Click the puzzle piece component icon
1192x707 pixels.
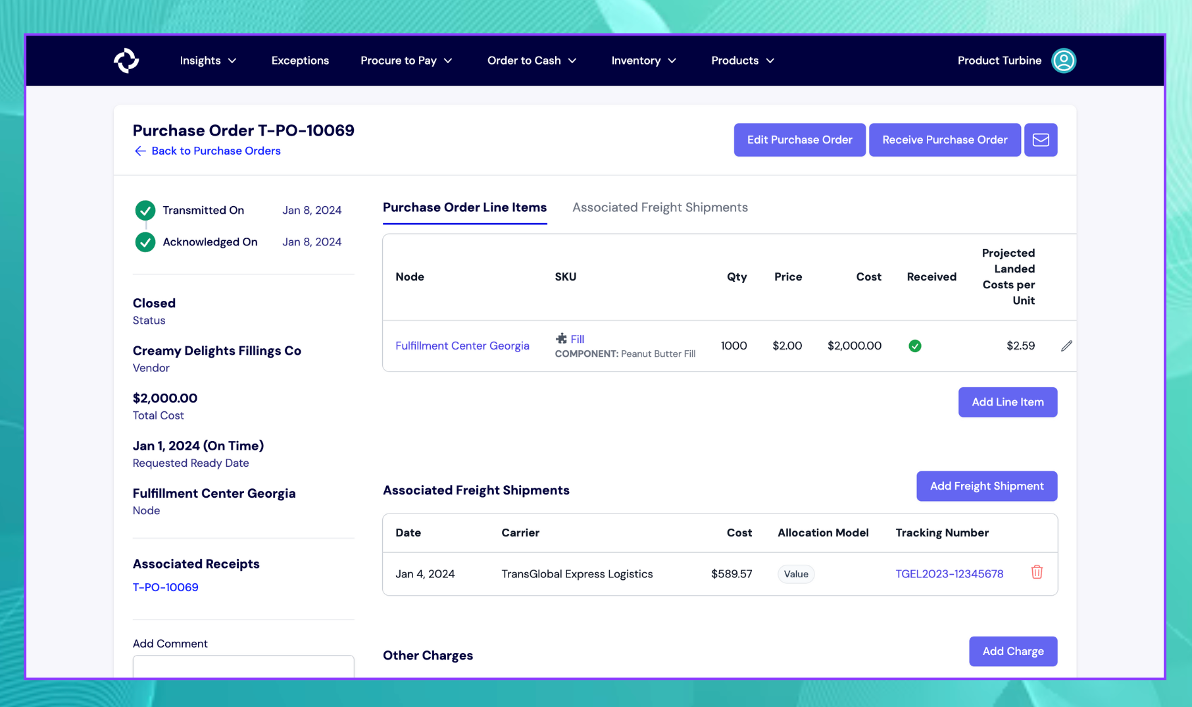click(x=561, y=338)
